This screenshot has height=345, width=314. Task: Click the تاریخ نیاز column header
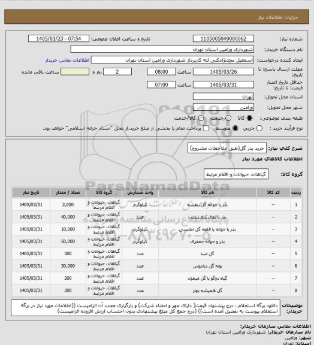click(x=31, y=193)
